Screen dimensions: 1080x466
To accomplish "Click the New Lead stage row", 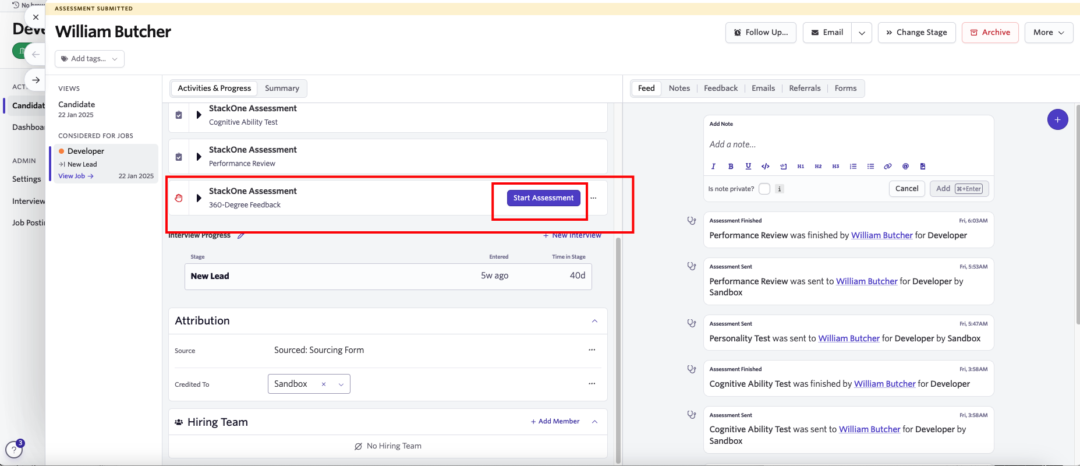I will pyautogui.click(x=388, y=276).
